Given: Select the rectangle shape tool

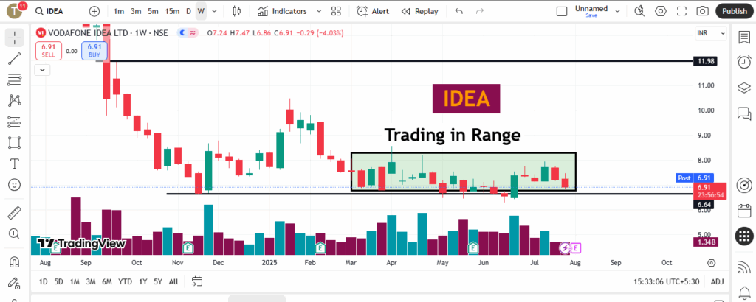Looking at the screenshot, I should point(15,143).
